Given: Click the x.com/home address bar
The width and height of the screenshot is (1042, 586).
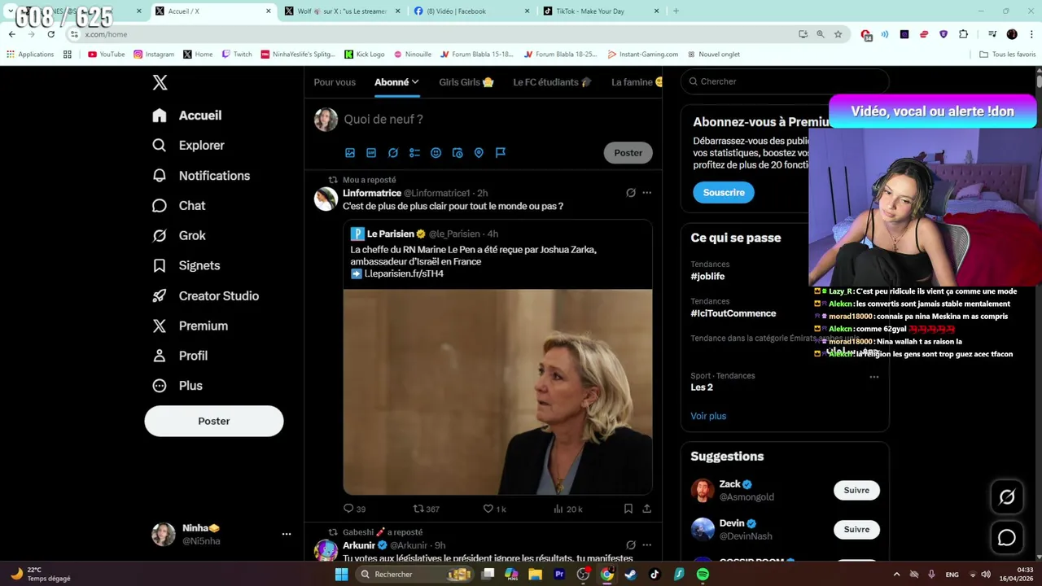Looking at the screenshot, I should [x=431, y=34].
